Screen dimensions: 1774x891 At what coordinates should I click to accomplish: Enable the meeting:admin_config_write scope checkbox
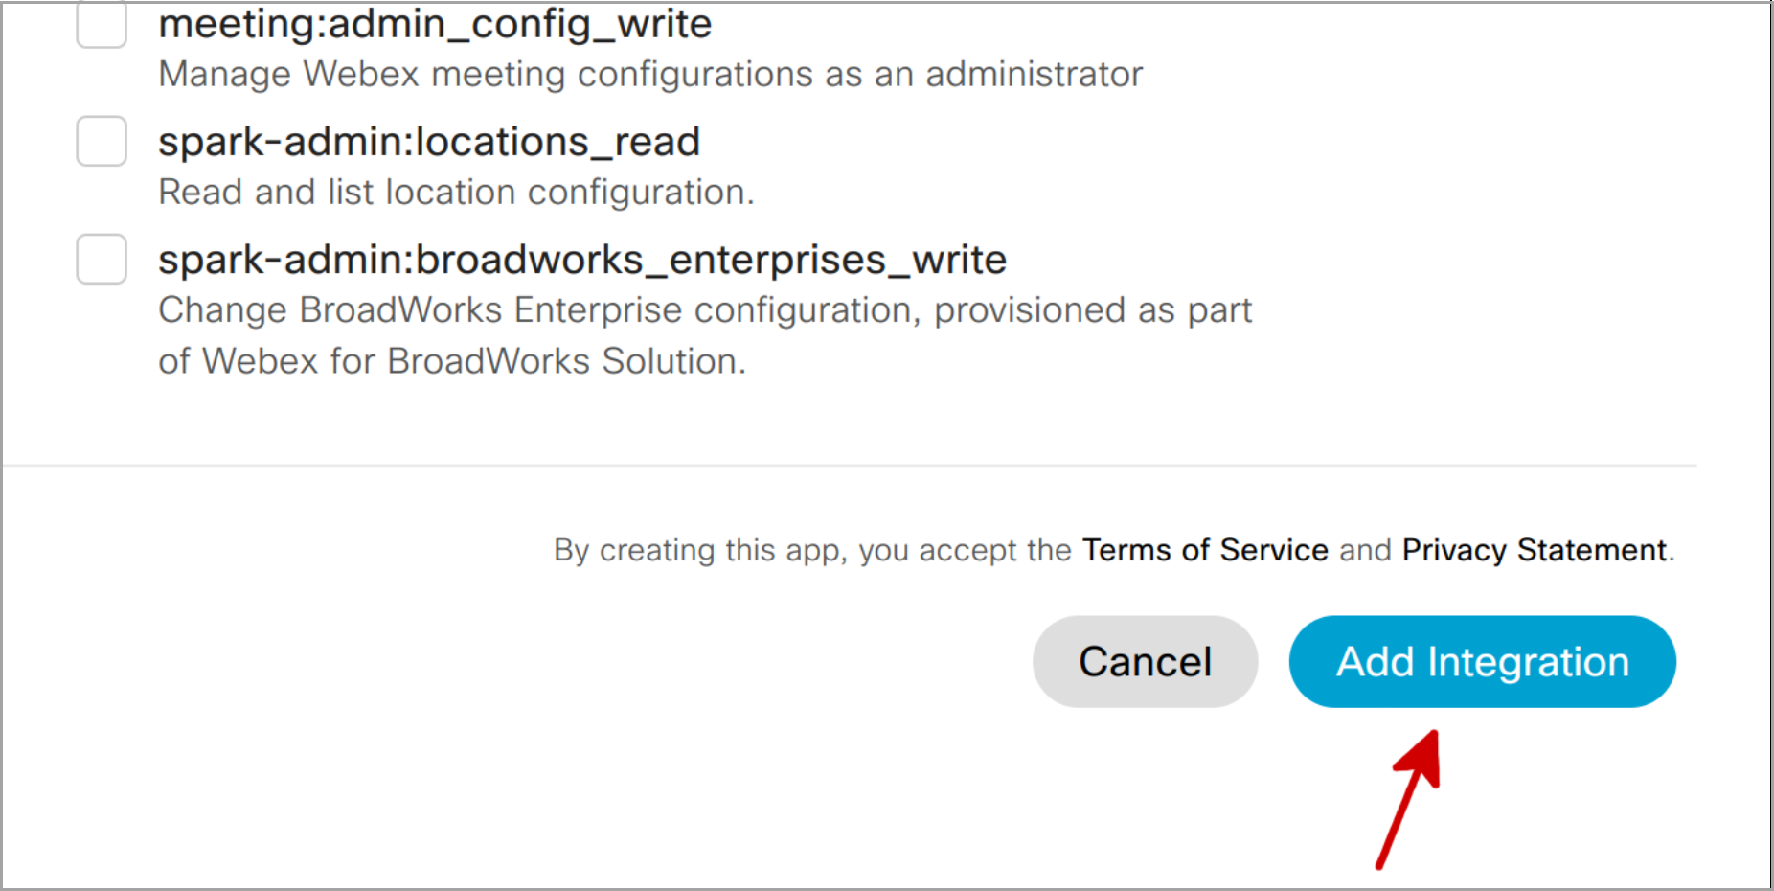[101, 24]
